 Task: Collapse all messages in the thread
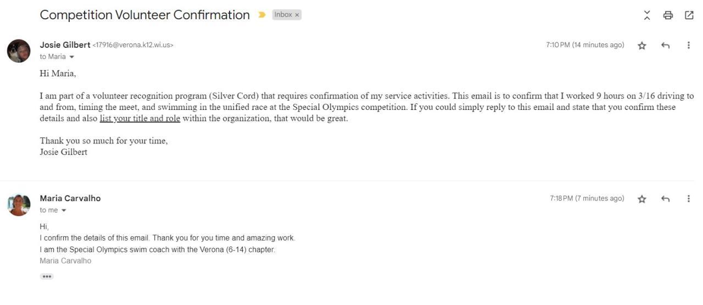pos(647,15)
